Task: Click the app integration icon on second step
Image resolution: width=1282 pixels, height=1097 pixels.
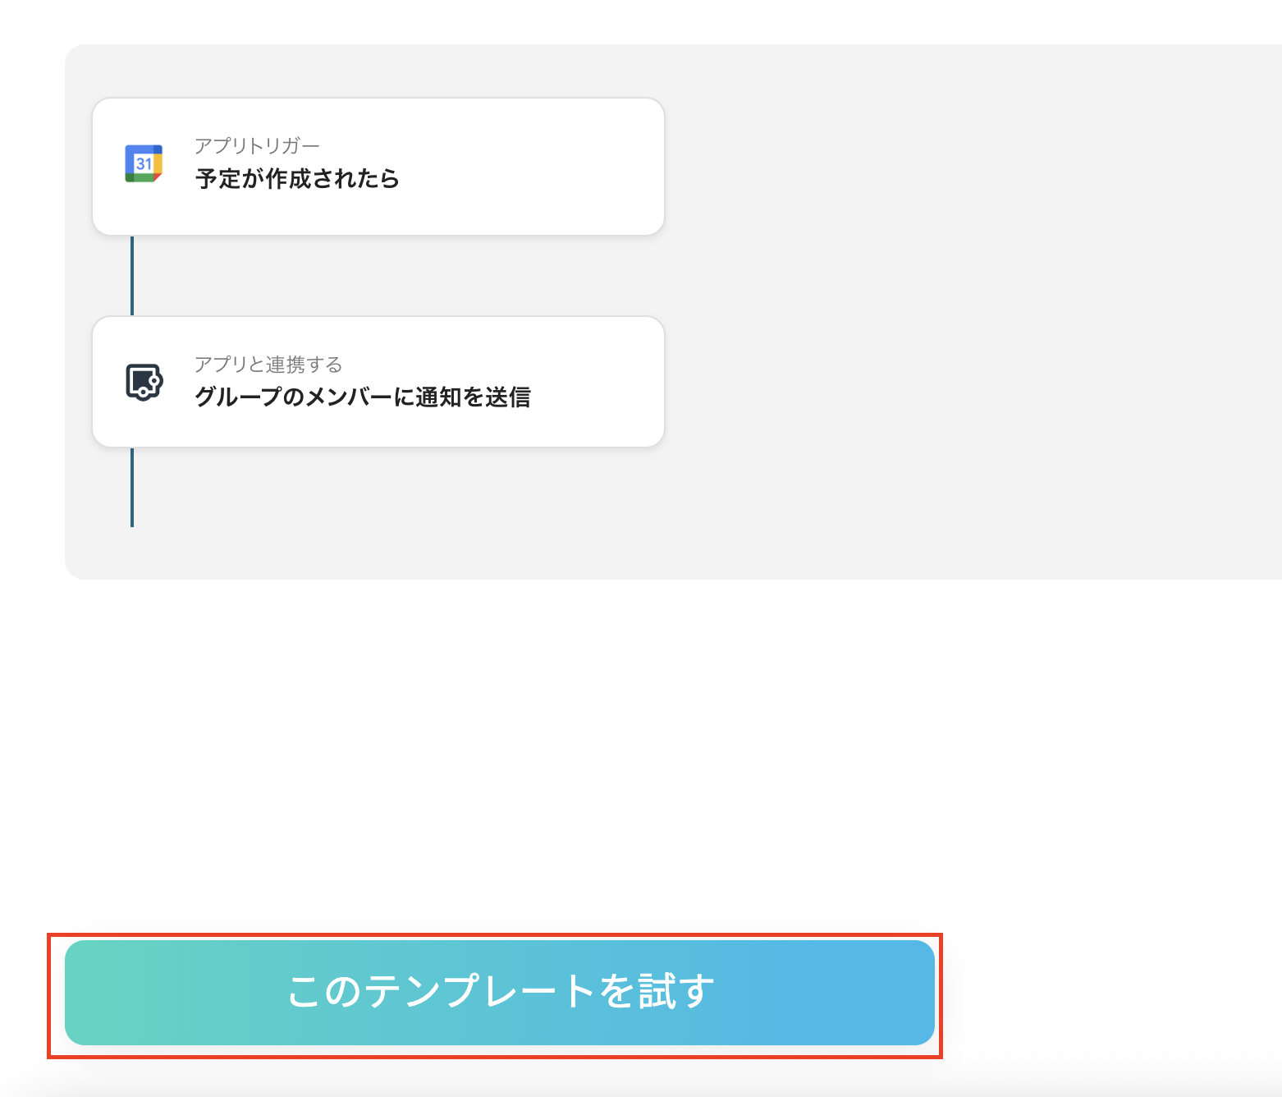Action: click(144, 382)
